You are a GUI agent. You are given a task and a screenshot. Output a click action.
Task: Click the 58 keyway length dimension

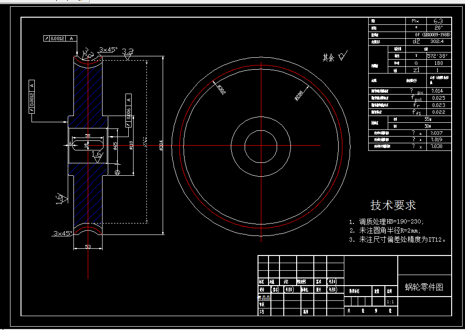88,136
